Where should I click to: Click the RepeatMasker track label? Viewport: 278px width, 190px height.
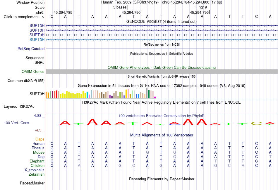pos(32,183)
